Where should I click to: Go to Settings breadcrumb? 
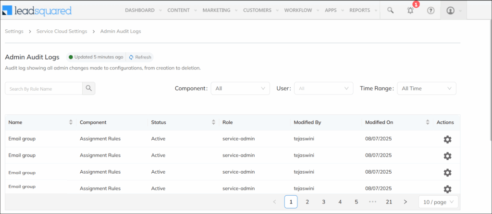[14, 31]
